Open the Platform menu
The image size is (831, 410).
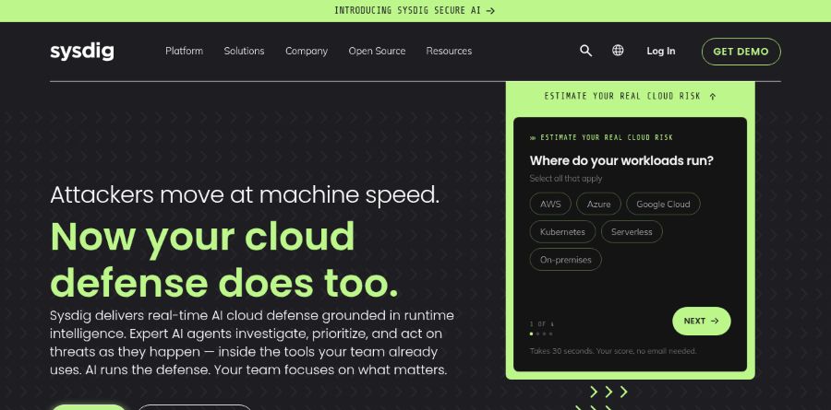click(x=184, y=51)
